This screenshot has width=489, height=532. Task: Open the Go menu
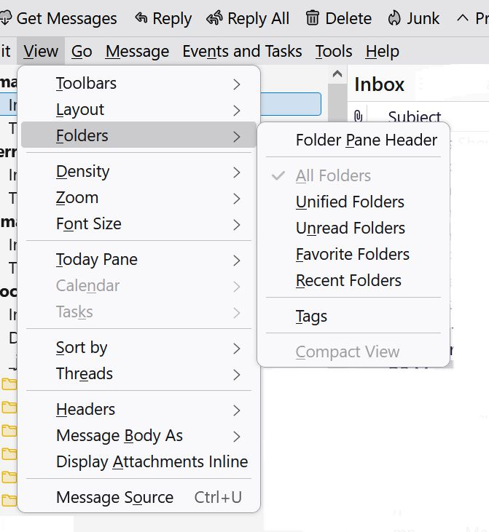tap(82, 51)
